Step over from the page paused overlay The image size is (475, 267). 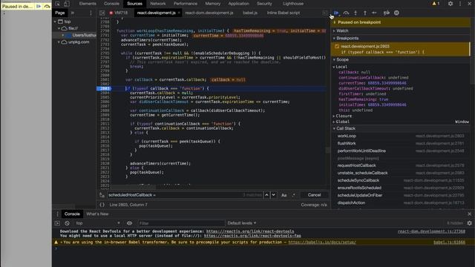pyautogui.click(x=47, y=6)
